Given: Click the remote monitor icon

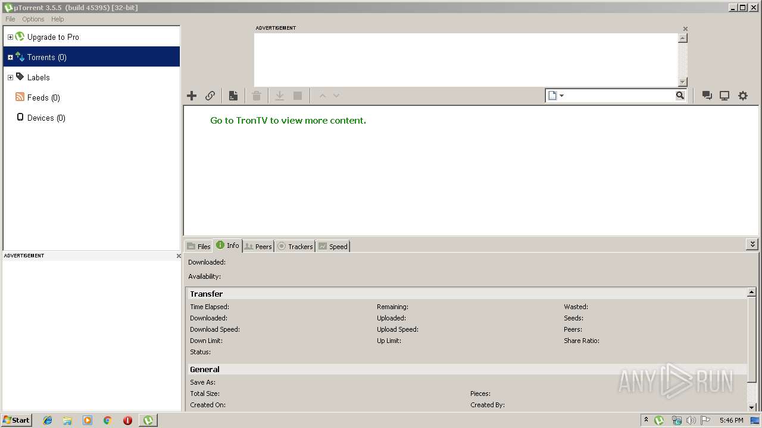Looking at the screenshot, I should coord(724,96).
